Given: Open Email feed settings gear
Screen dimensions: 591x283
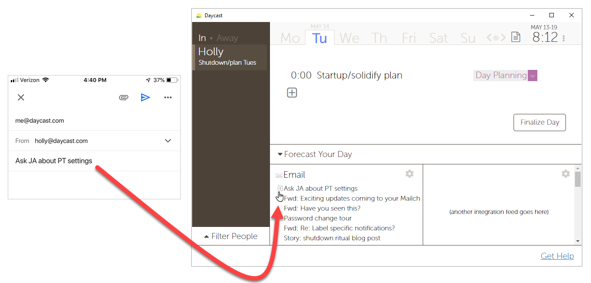Looking at the screenshot, I should (x=409, y=173).
